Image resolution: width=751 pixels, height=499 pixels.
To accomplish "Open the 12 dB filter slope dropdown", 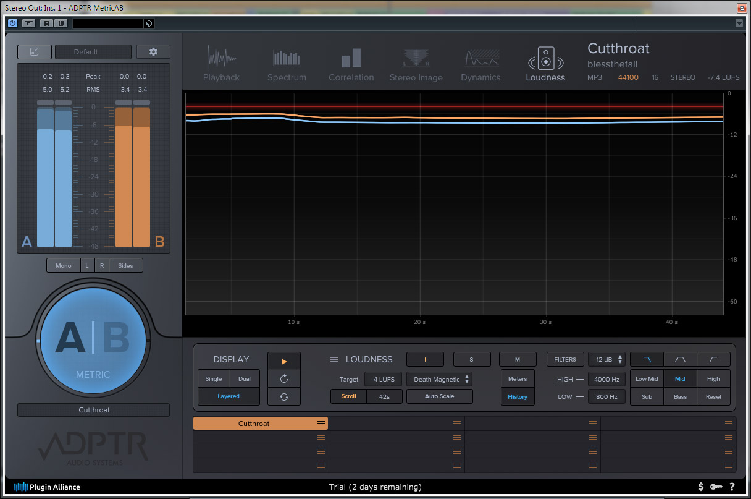I will [606, 359].
